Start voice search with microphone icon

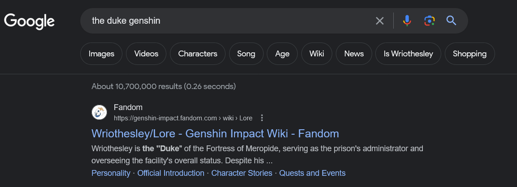pos(407,21)
